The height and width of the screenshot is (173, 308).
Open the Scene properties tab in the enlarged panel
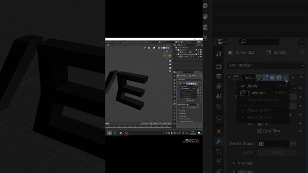point(219,96)
